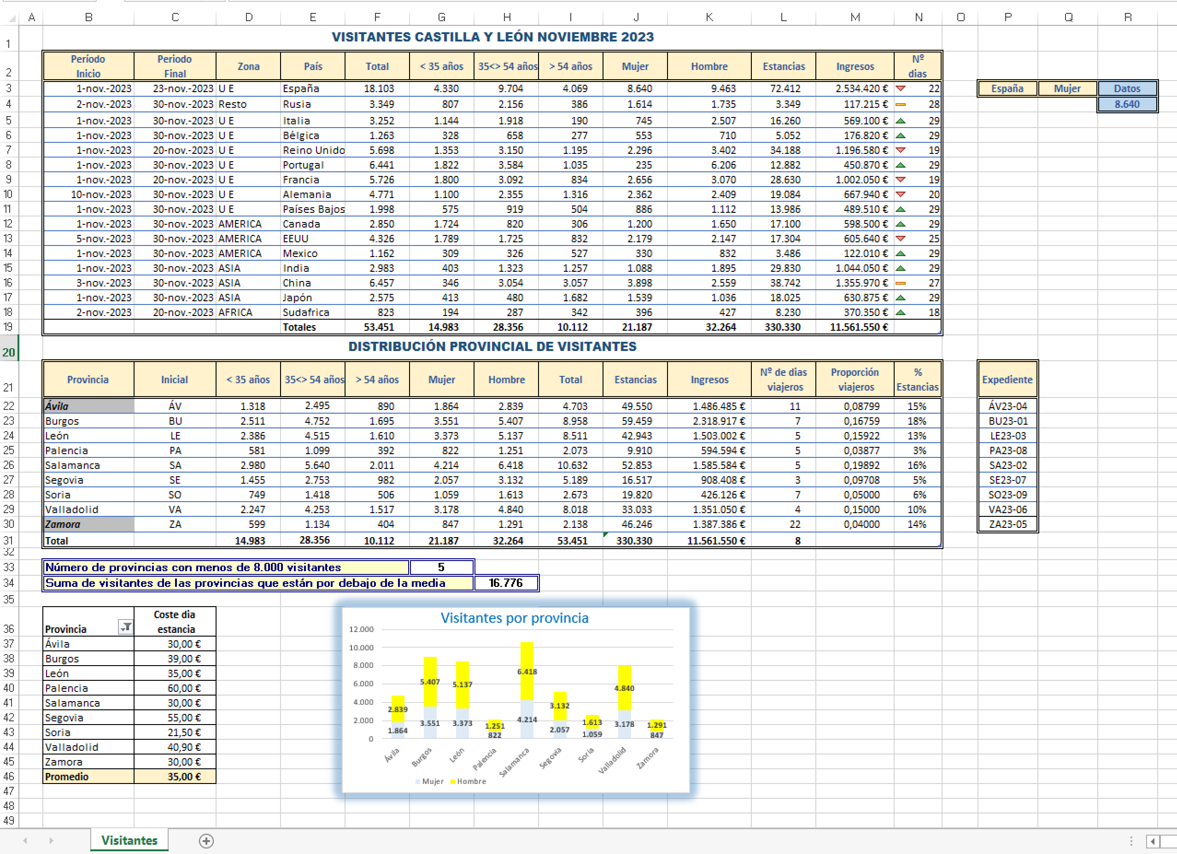This screenshot has width=1177, height=854.
Task: Select the Promedio 35,00 € cell
Action: pyautogui.click(x=175, y=776)
